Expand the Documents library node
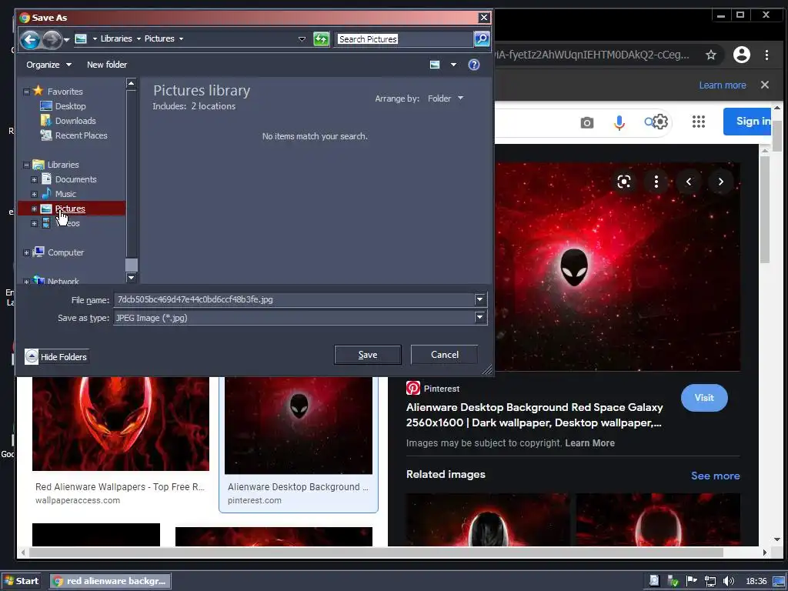Viewport: 788px width, 591px height. (34, 179)
